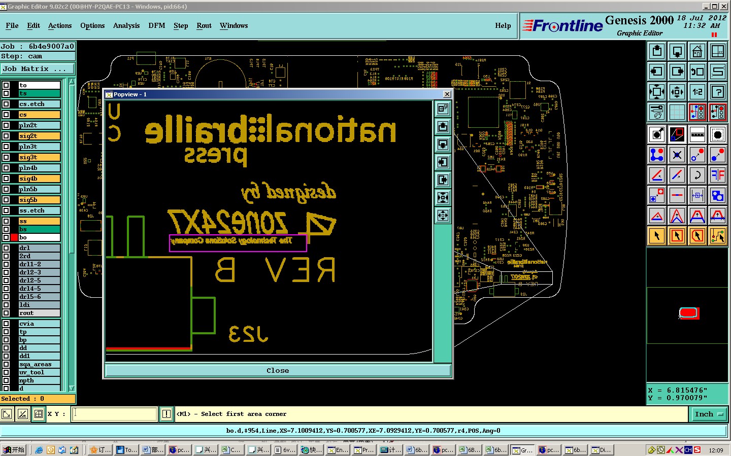Image resolution: width=731 pixels, height=456 pixels.
Task: Toggle the grid display icon
Action: coord(677,112)
